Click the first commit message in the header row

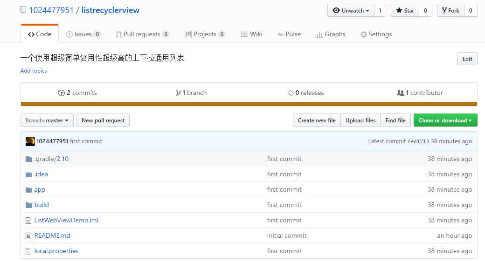[x=86, y=141]
